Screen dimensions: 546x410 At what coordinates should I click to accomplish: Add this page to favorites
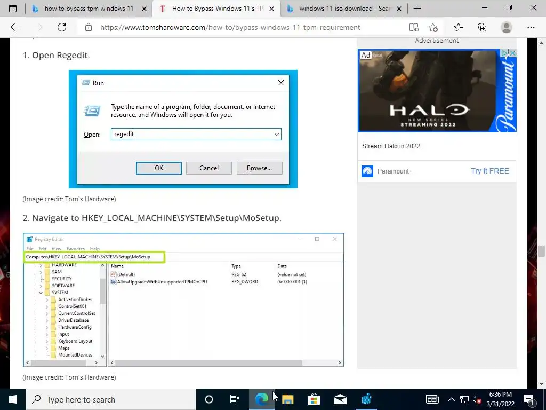tap(433, 27)
